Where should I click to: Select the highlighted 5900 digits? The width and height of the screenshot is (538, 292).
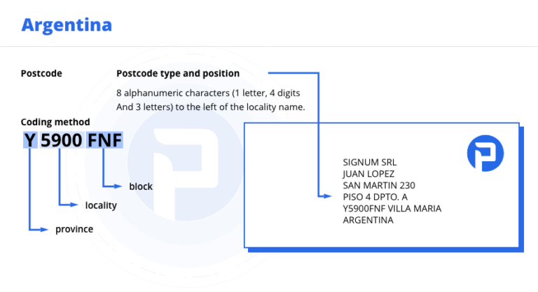click(x=60, y=140)
